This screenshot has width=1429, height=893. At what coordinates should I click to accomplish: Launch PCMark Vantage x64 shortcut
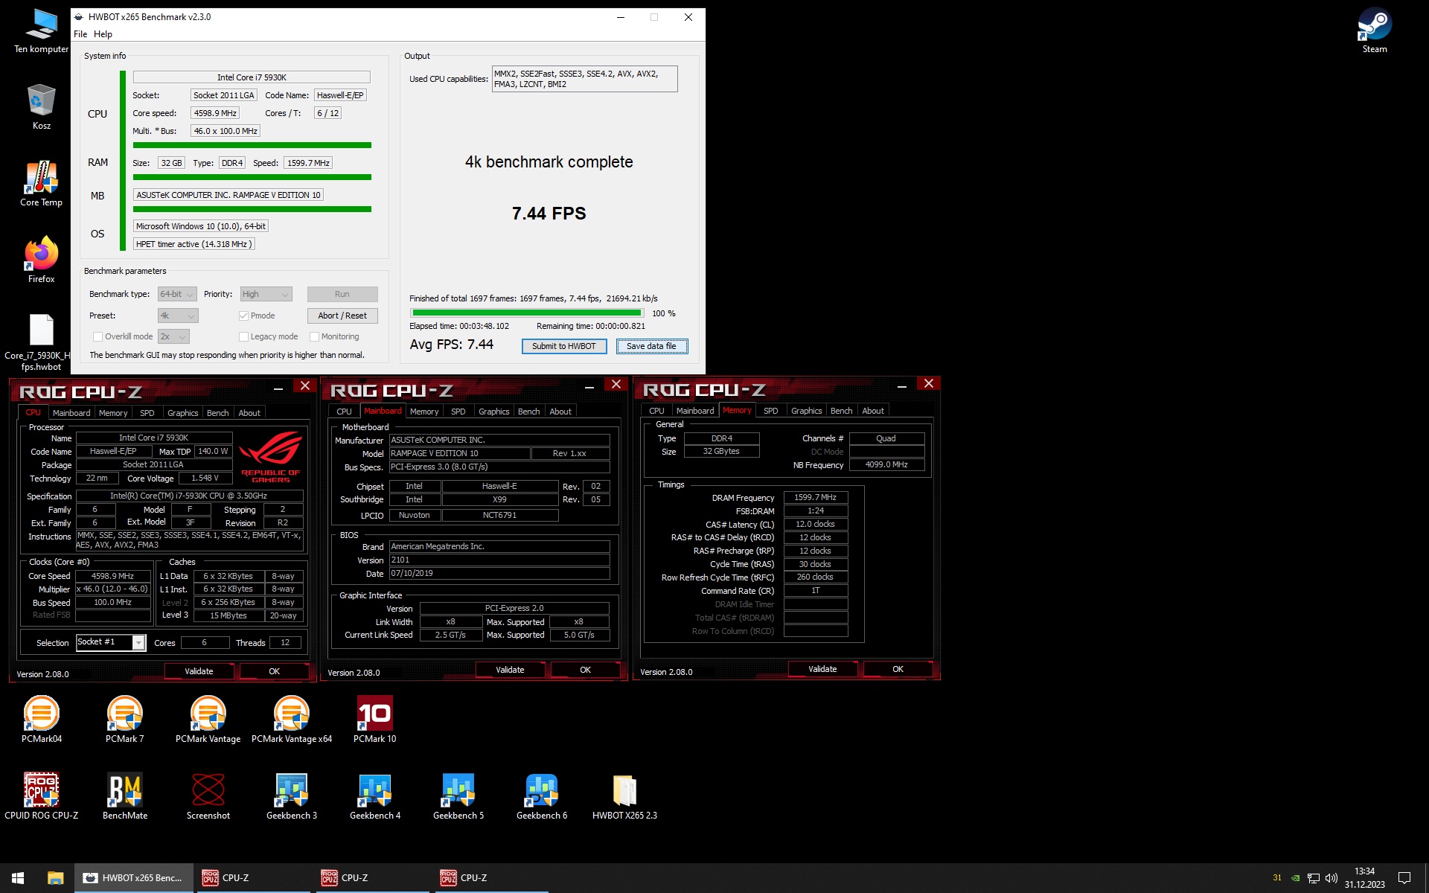tap(292, 720)
